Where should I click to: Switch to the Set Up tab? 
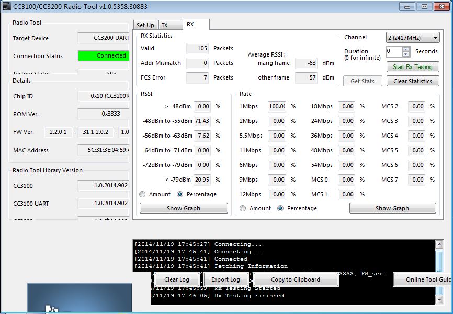point(145,25)
